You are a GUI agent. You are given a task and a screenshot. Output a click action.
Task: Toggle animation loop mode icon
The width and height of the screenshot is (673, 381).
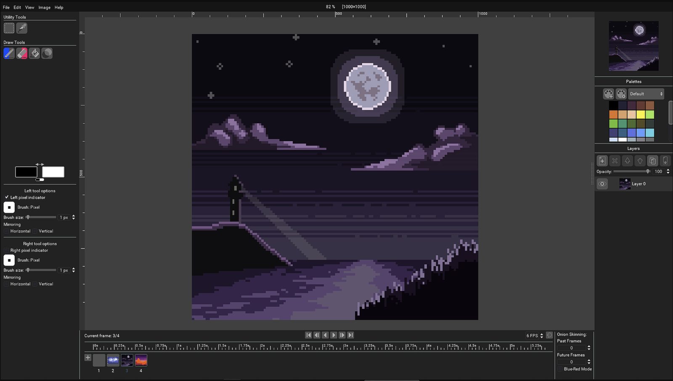[549, 335]
